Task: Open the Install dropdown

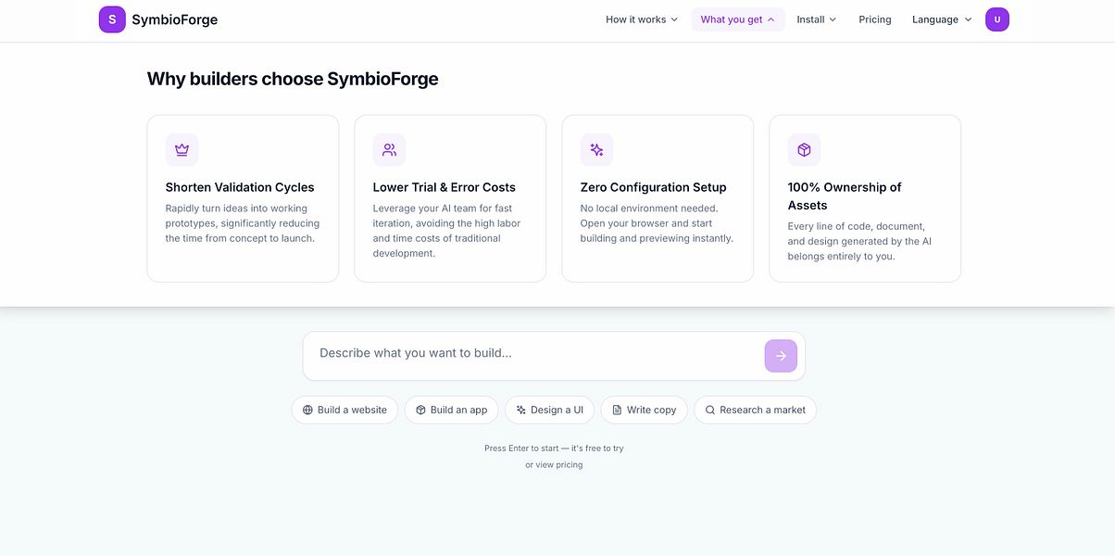Action: tap(817, 19)
